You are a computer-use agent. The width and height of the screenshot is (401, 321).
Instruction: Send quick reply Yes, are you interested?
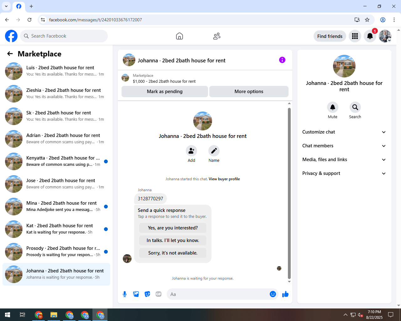(173, 228)
